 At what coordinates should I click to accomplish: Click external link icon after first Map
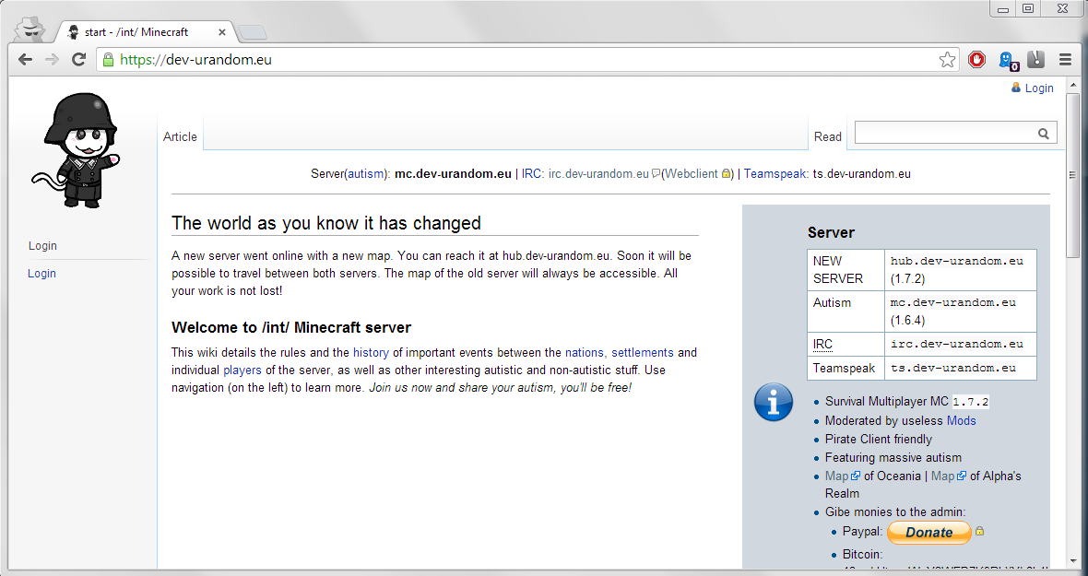(856, 476)
